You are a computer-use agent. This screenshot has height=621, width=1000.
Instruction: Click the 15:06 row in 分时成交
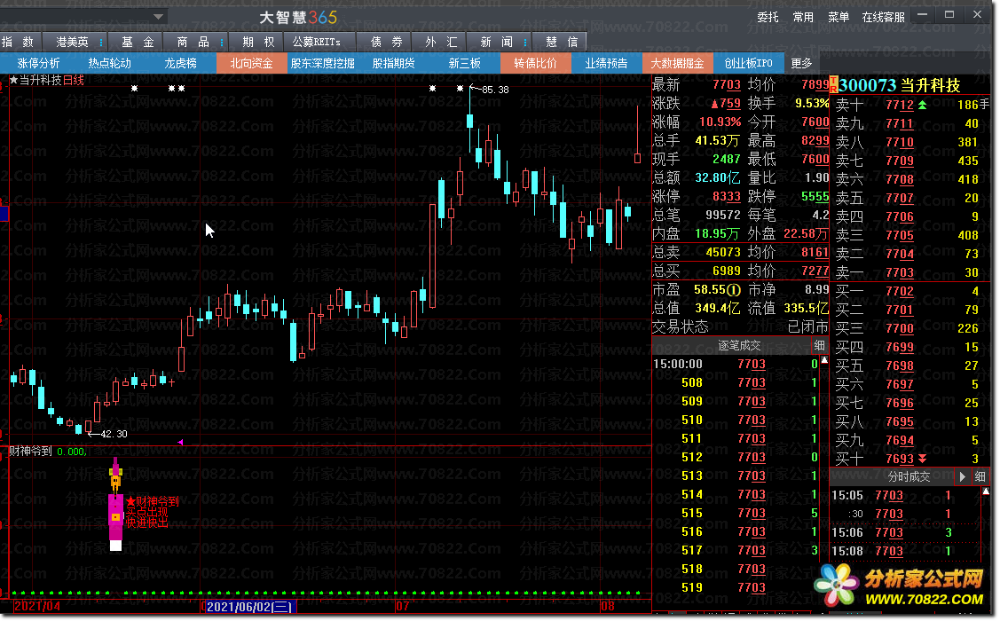pyautogui.click(x=906, y=532)
